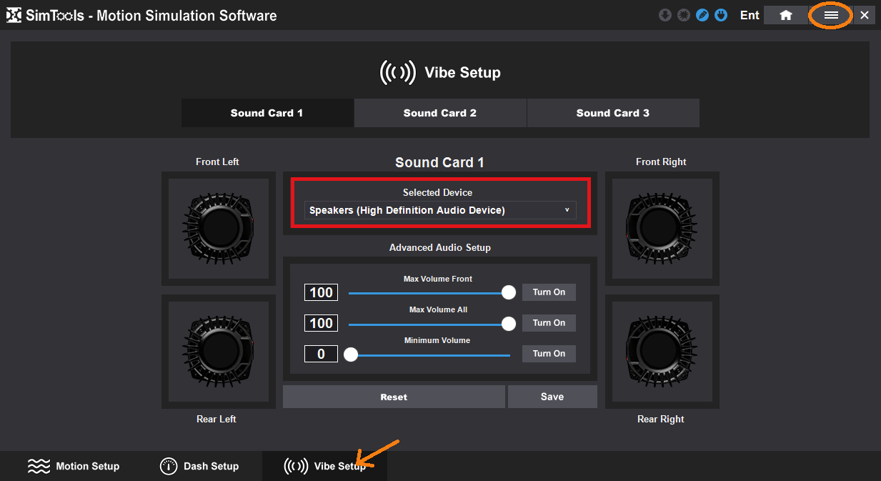The height and width of the screenshot is (481, 881).
Task: Click the download arrow status icon
Action: [x=665, y=15]
